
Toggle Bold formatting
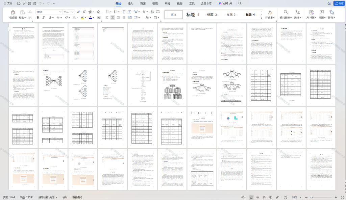pyautogui.click(x=38, y=18)
